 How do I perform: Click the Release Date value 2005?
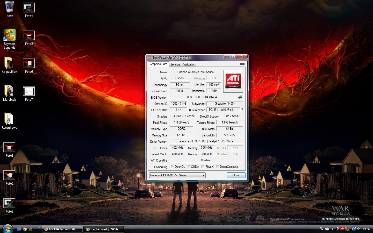(x=180, y=91)
